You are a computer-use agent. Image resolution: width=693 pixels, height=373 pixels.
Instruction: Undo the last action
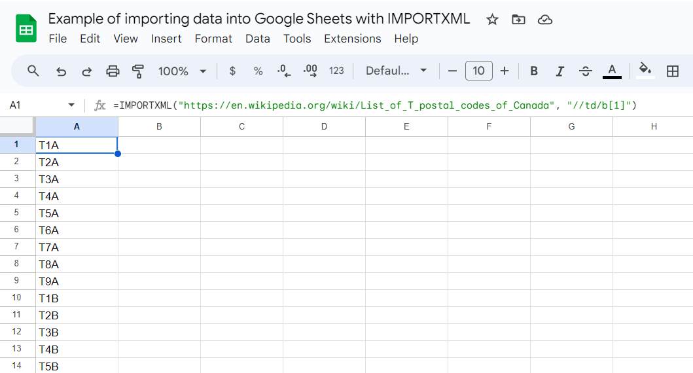click(x=61, y=71)
